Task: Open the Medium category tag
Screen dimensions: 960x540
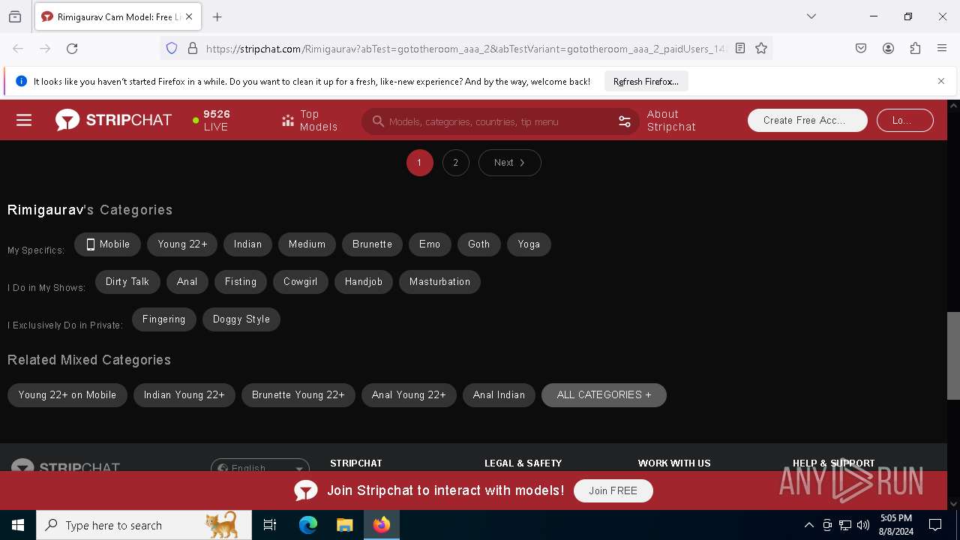Action: pos(307,244)
